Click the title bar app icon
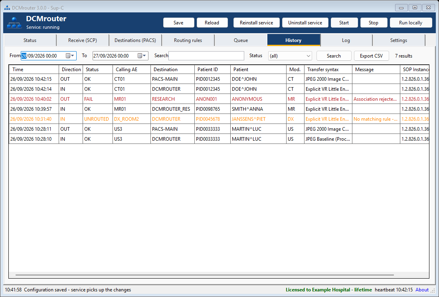 coord(7,8)
